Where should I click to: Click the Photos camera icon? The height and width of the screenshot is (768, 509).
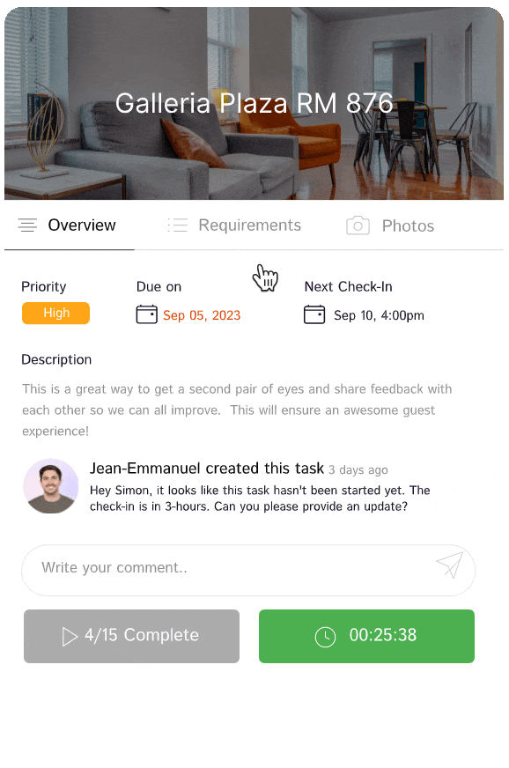pyautogui.click(x=358, y=225)
